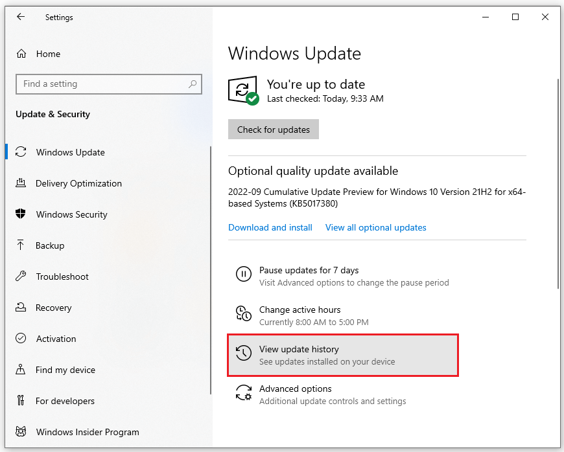Click the Change active hours clock icon
The image size is (564, 452).
[243, 313]
